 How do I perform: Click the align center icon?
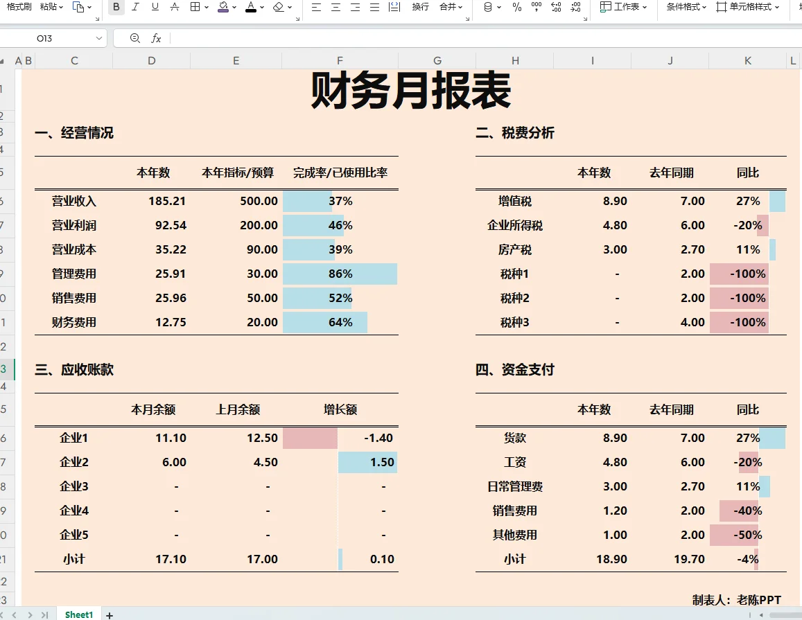pos(335,7)
